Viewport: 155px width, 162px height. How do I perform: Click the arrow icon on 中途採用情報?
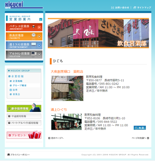[x=9, y=116]
